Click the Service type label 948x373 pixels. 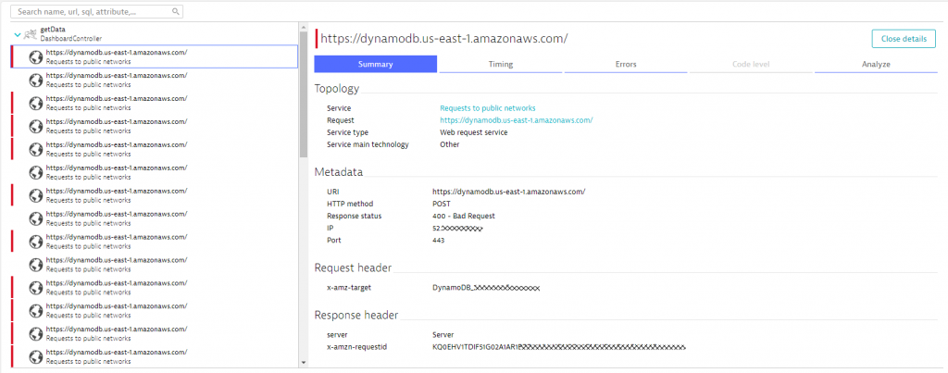(x=347, y=132)
